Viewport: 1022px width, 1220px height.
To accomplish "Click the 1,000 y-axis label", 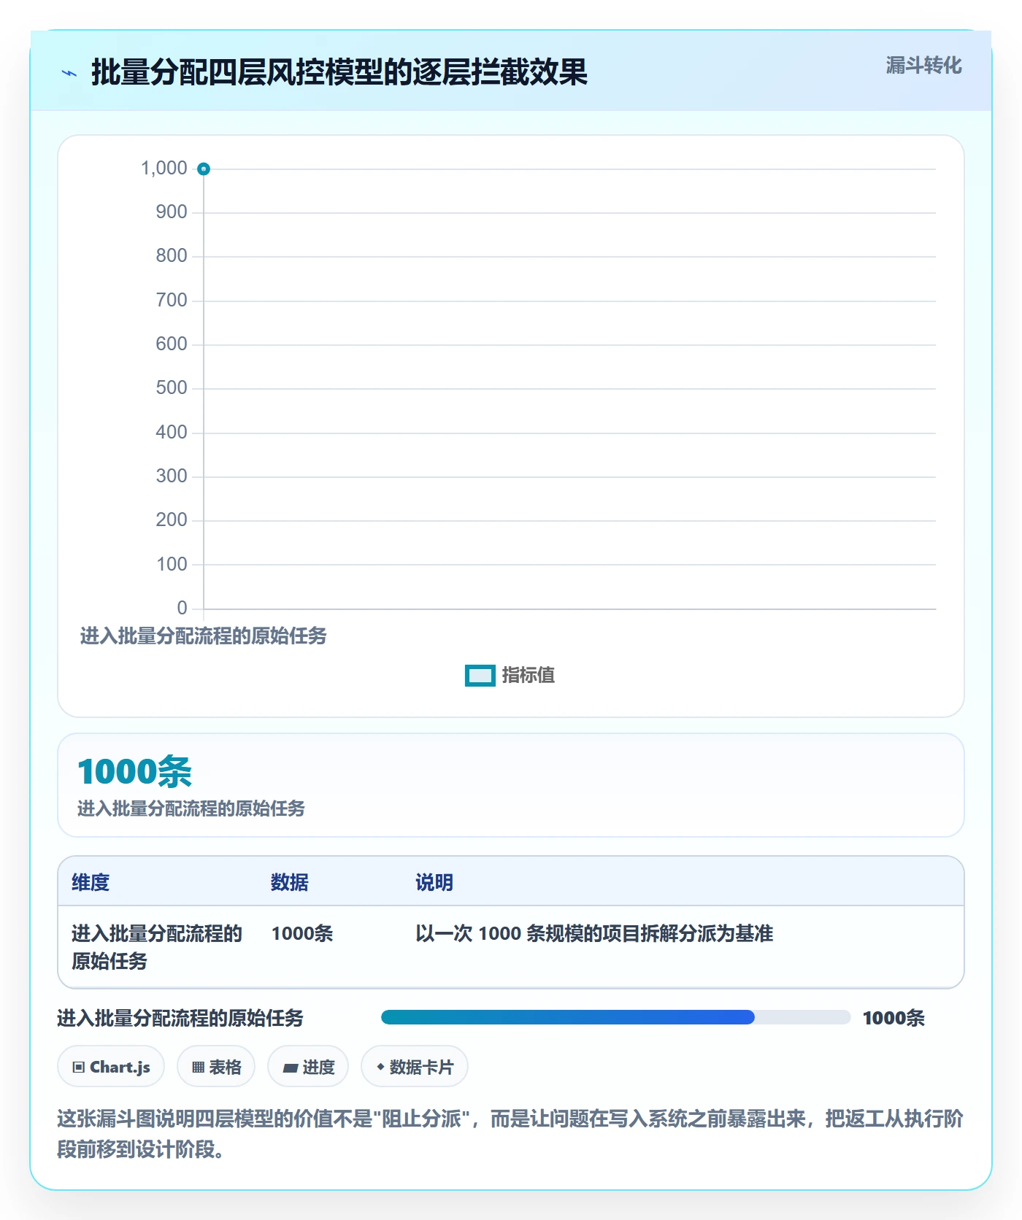I will (x=164, y=169).
